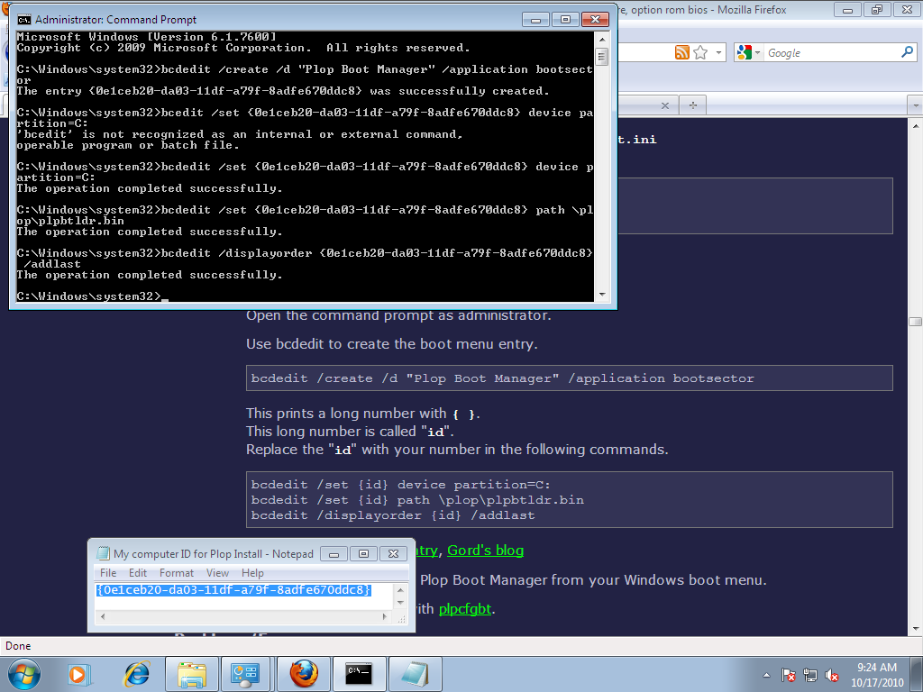Click the Notepad title bar icon
This screenshot has width=923, height=692.
tap(103, 554)
